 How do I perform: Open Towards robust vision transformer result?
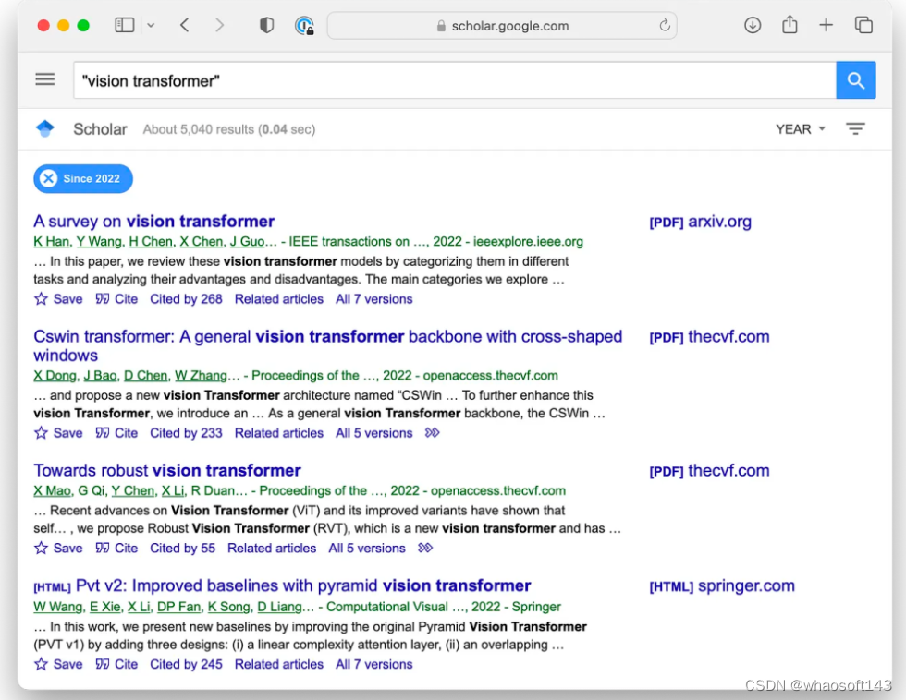click(x=167, y=470)
